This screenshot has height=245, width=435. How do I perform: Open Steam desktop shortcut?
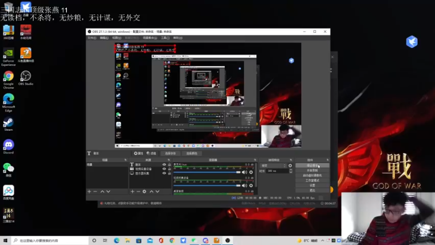[8, 124]
